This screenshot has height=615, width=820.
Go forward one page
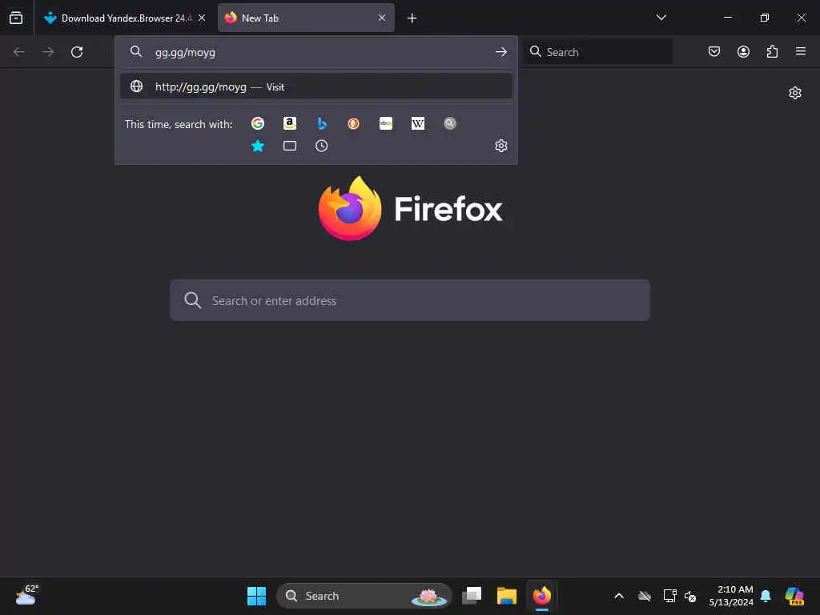[x=48, y=52]
